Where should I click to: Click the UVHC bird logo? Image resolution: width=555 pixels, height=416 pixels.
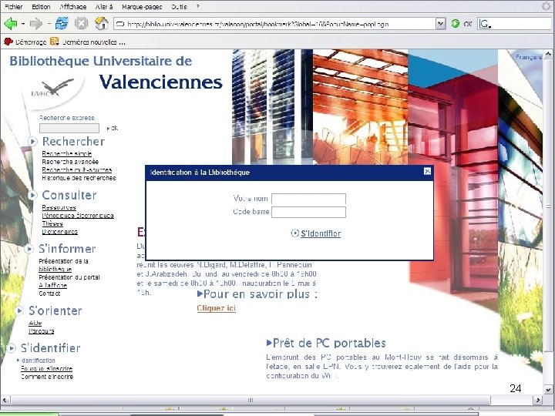(x=53, y=89)
